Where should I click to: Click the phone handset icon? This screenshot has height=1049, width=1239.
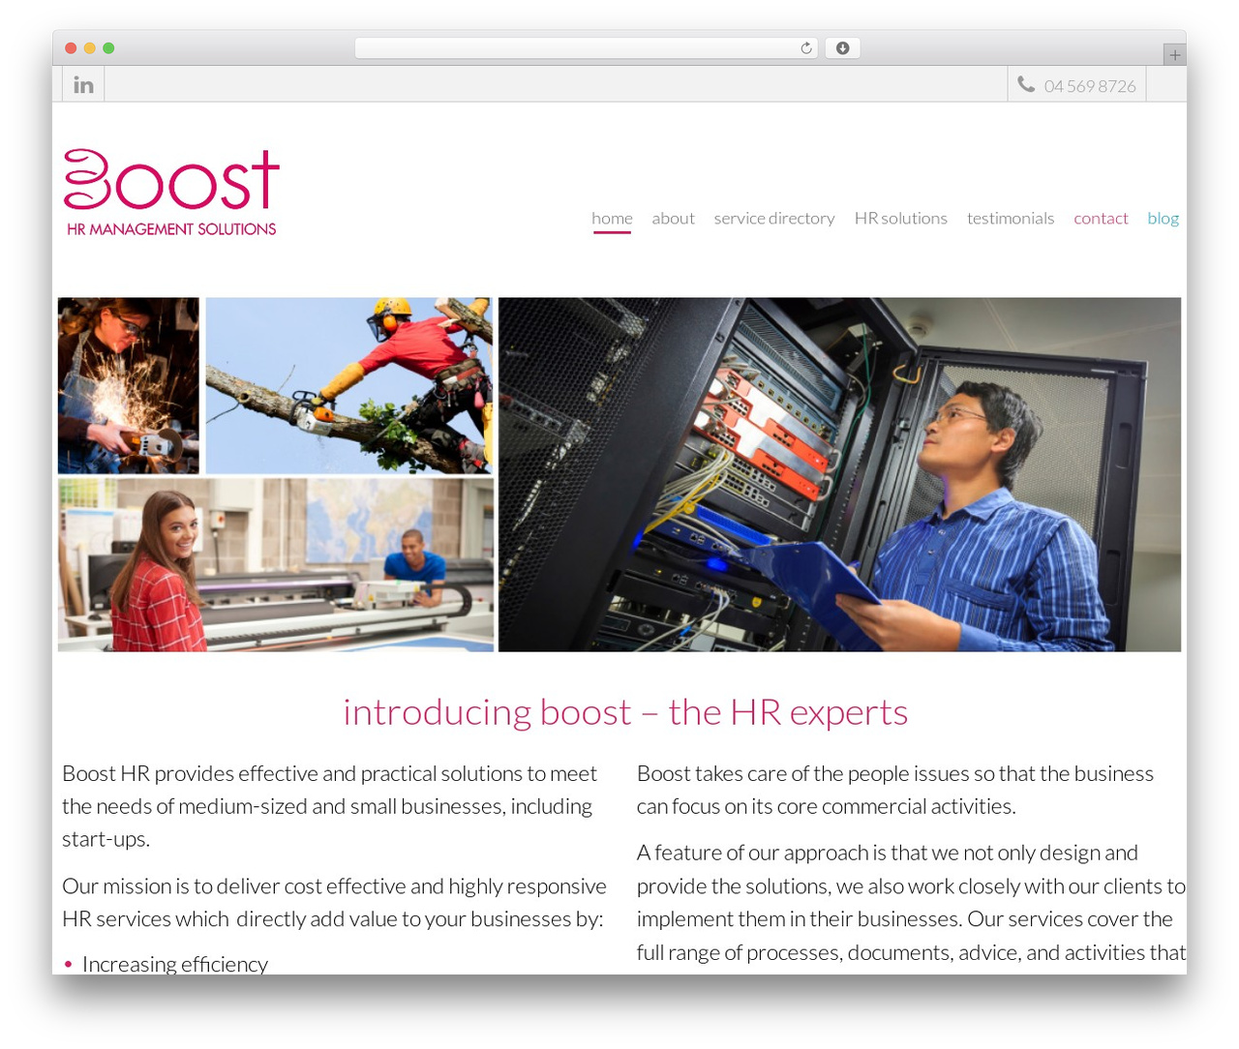[x=1026, y=85]
